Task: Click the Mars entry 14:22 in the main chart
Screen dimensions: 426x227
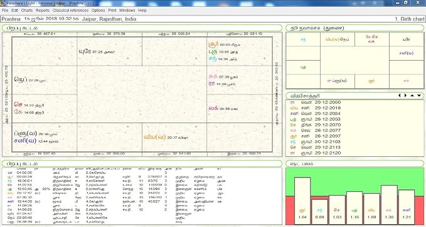Action: pyautogui.click(x=29, y=105)
